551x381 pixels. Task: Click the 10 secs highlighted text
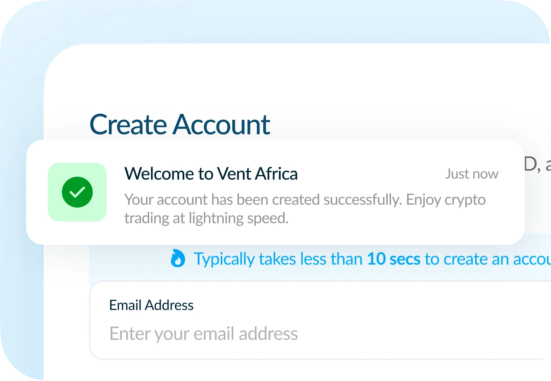[393, 259]
